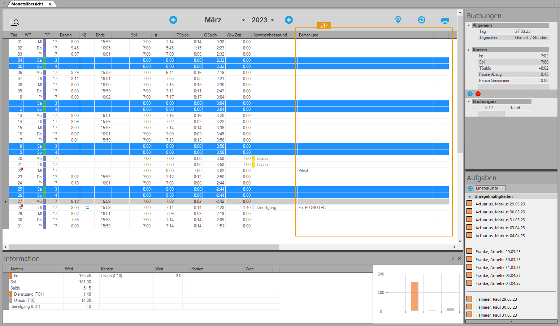This screenshot has width=560, height=326.
Task: Select the orange ZP tab label
Action: click(x=324, y=26)
